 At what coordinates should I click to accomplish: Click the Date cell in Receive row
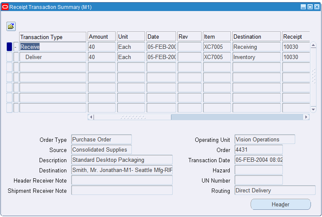(161, 47)
